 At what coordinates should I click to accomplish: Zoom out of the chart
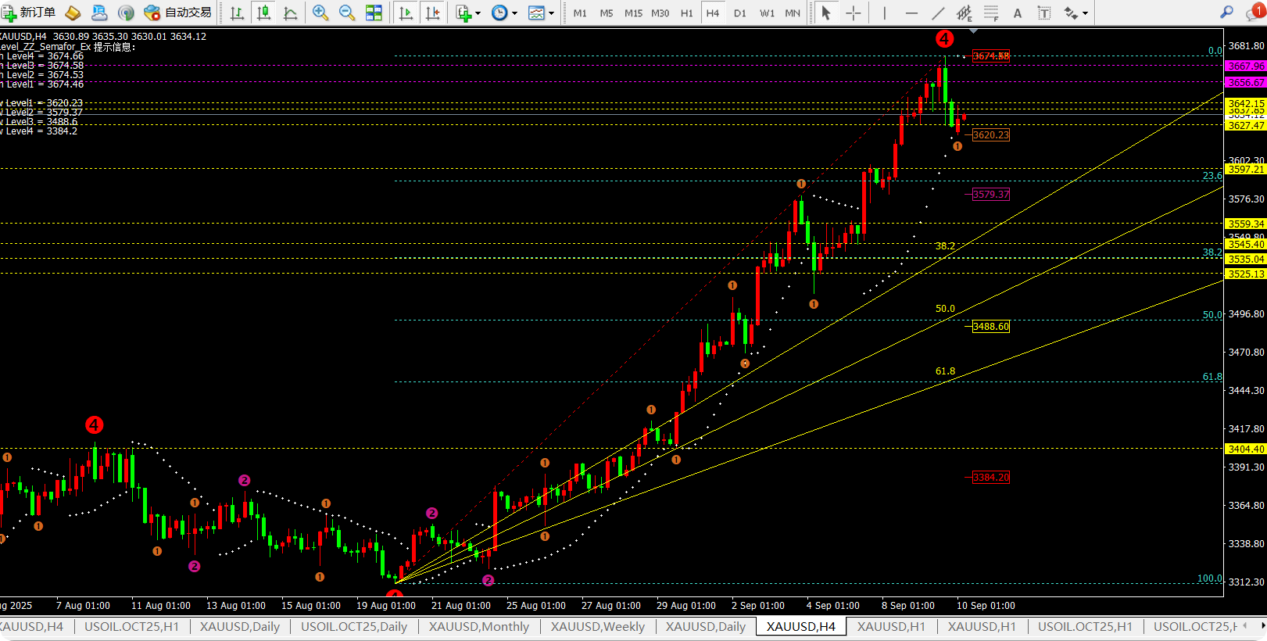pos(347,13)
